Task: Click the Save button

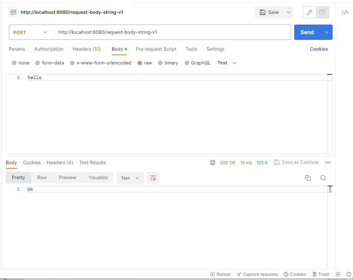Action: click(269, 12)
